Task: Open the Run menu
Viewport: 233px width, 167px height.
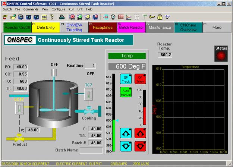Action: (x=71, y=9)
